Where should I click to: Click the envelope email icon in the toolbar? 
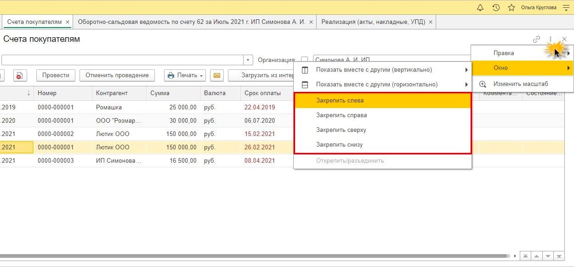coord(217,75)
